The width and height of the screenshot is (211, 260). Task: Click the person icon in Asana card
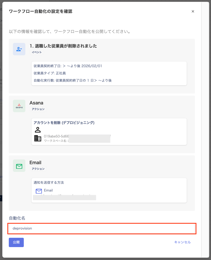pos(38,130)
